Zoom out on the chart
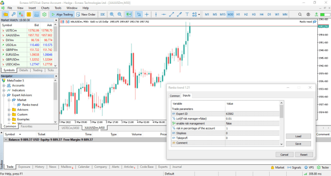 click(x=119, y=14)
